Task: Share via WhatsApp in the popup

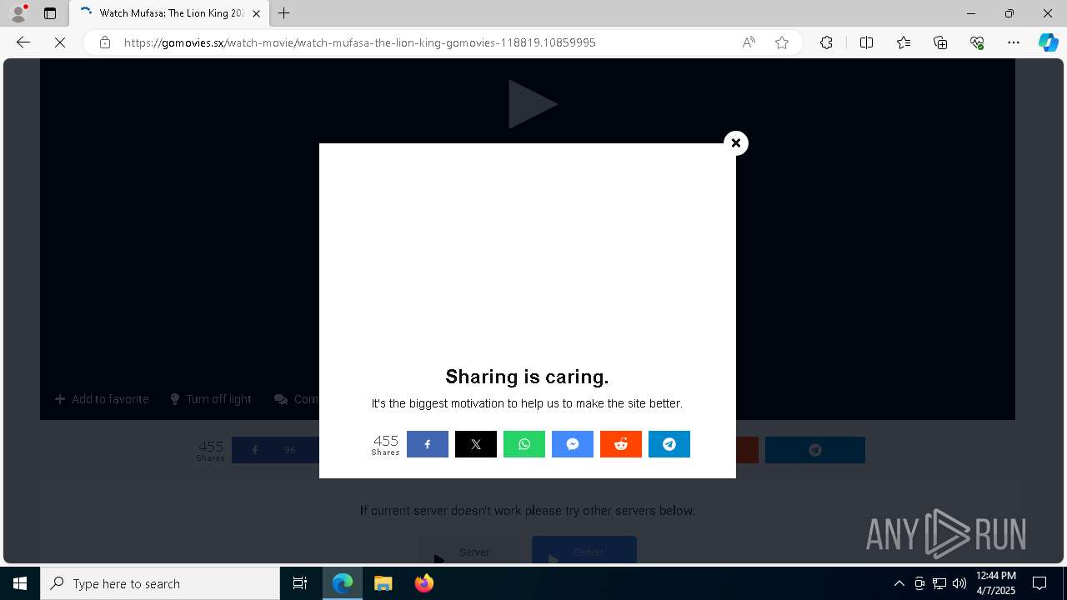Action: (524, 444)
